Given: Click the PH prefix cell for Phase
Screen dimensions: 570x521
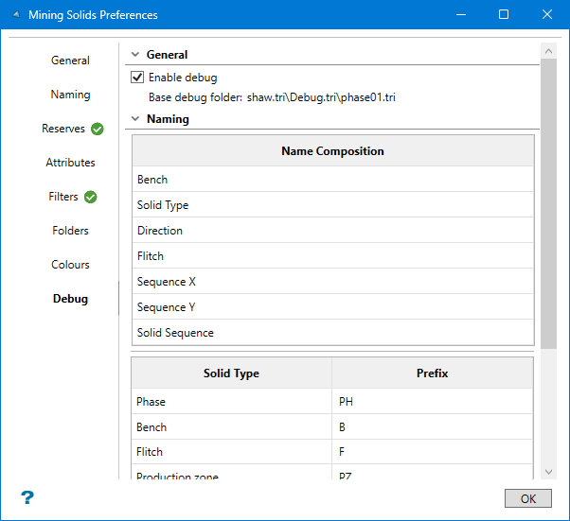Looking at the screenshot, I should [x=432, y=402].
